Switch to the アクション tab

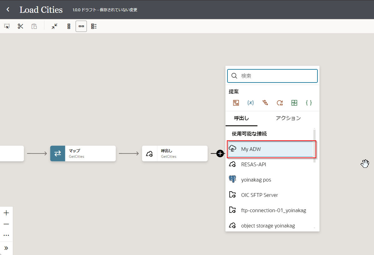[x=288, y=118]
